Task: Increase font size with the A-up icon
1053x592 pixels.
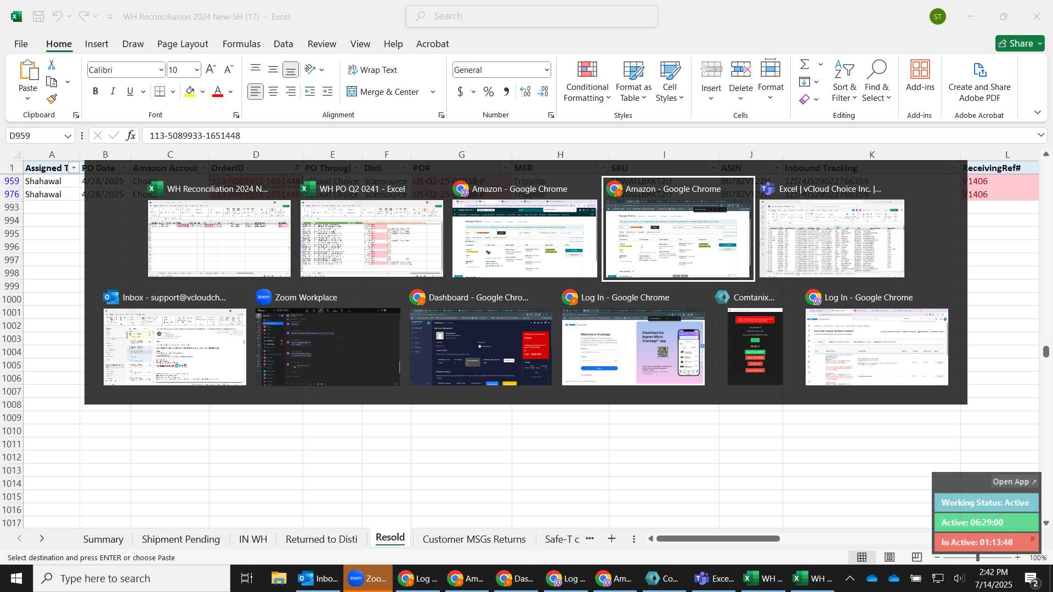Action: pyautogui.click(x=211, y=70)
